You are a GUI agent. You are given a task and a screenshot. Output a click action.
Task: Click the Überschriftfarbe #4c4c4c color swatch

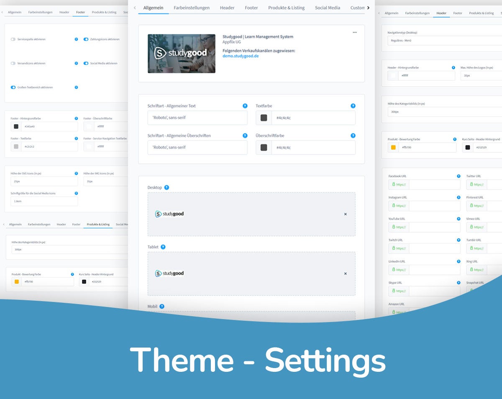(x=264, y=148)
